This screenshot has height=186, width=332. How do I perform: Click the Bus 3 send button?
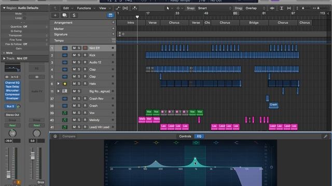10,106
